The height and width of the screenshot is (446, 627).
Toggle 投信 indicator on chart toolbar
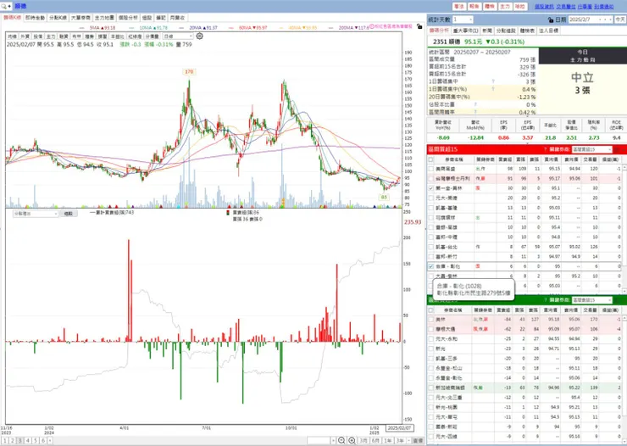click(x=38, y=36)
